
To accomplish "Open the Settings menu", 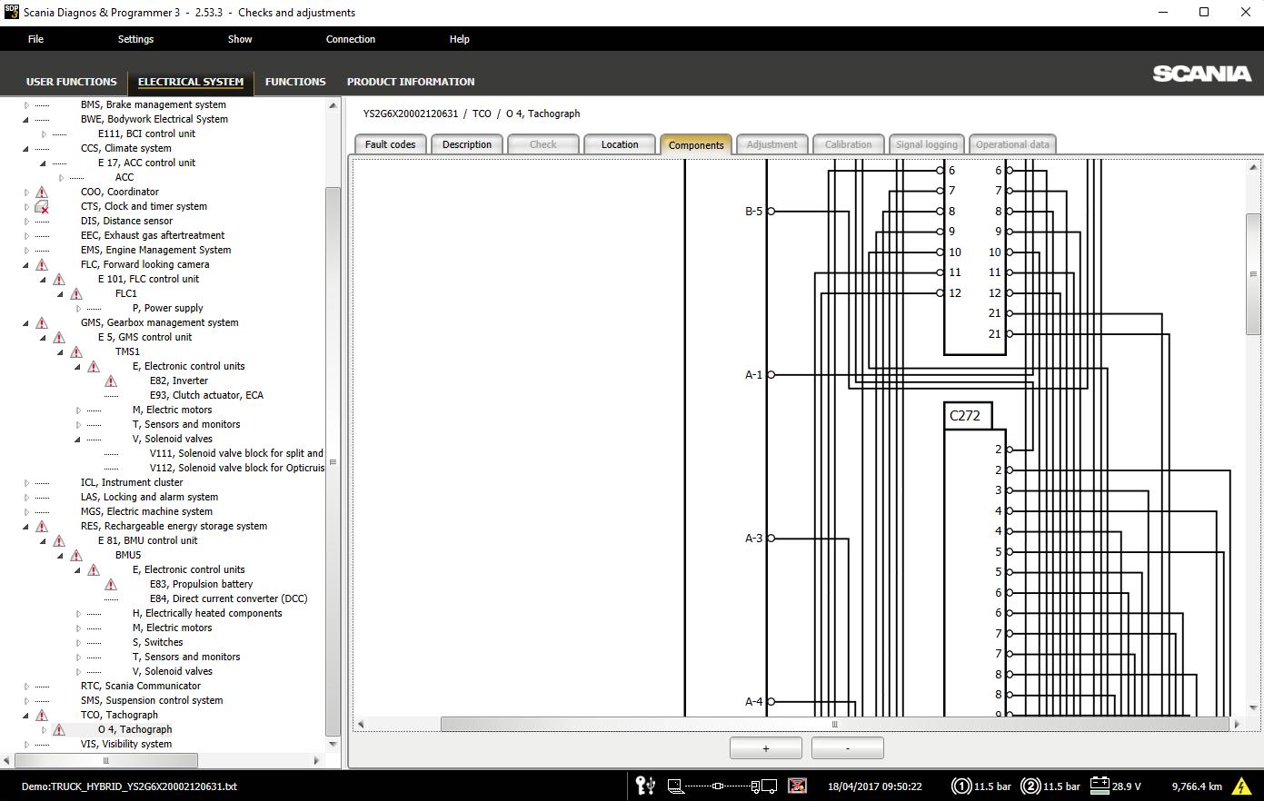I will [135, 39].
